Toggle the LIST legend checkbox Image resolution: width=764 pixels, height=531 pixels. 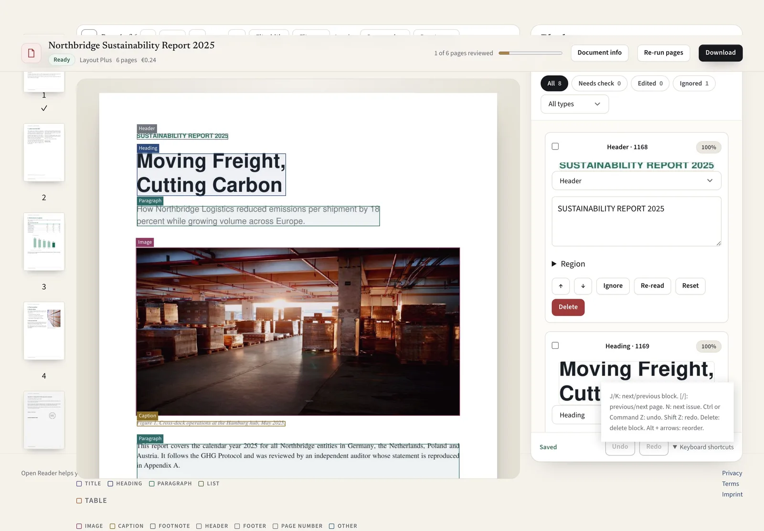point(201,484)
